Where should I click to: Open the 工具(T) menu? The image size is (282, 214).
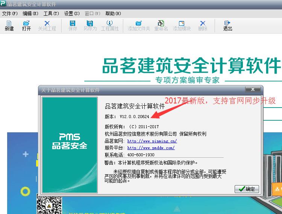51,13
